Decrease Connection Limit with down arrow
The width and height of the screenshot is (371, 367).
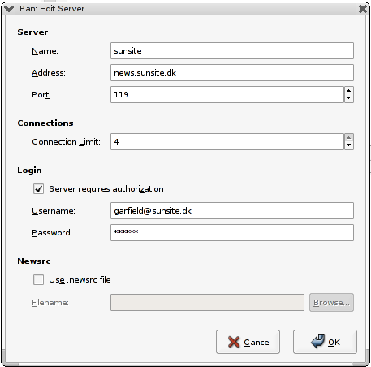click(349, 145)
